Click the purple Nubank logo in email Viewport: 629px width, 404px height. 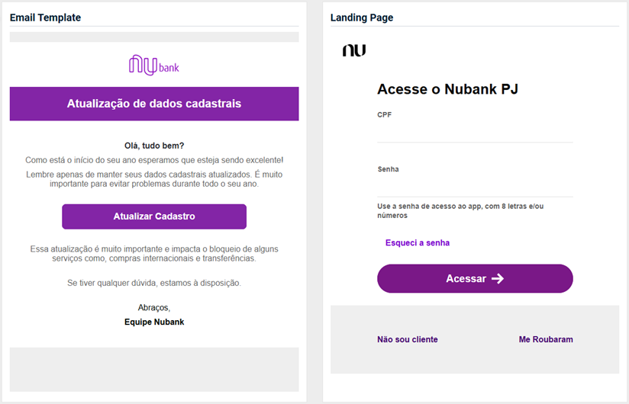coord(154,65)
